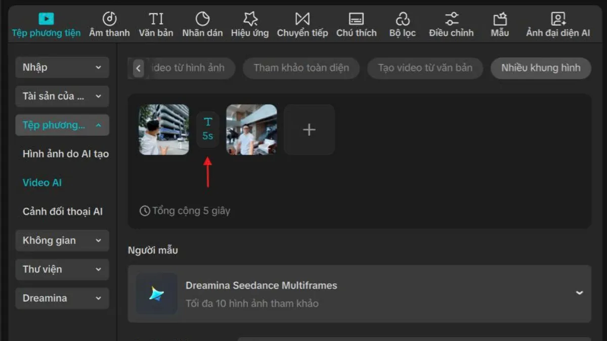Expand the Không gian section
This screenshot has width=607, height=341.
point(62,240)
